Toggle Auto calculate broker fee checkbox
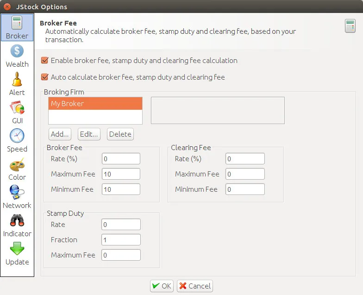The height and width of the screenshot is (295, 363). coord(44,77)
